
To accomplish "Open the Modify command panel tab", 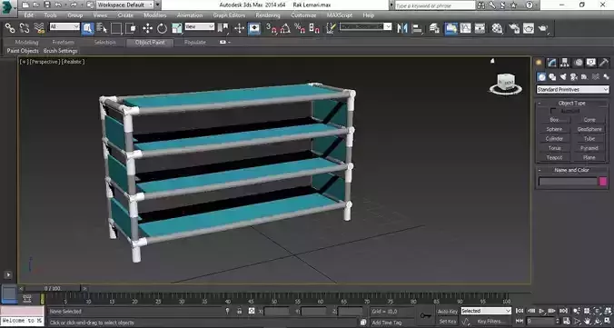I will [551, 63].
